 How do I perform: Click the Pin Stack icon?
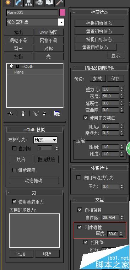point(11,114)
